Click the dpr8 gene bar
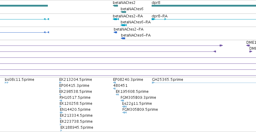256x132 pixels. pos(204,6)
